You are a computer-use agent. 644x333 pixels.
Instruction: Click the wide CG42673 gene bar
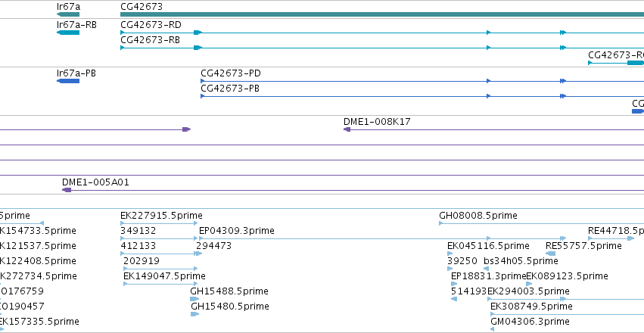(382, 14)
